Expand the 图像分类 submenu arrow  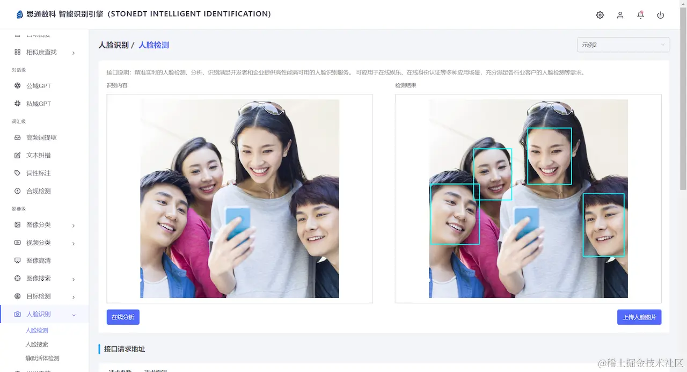click(74, 225)
